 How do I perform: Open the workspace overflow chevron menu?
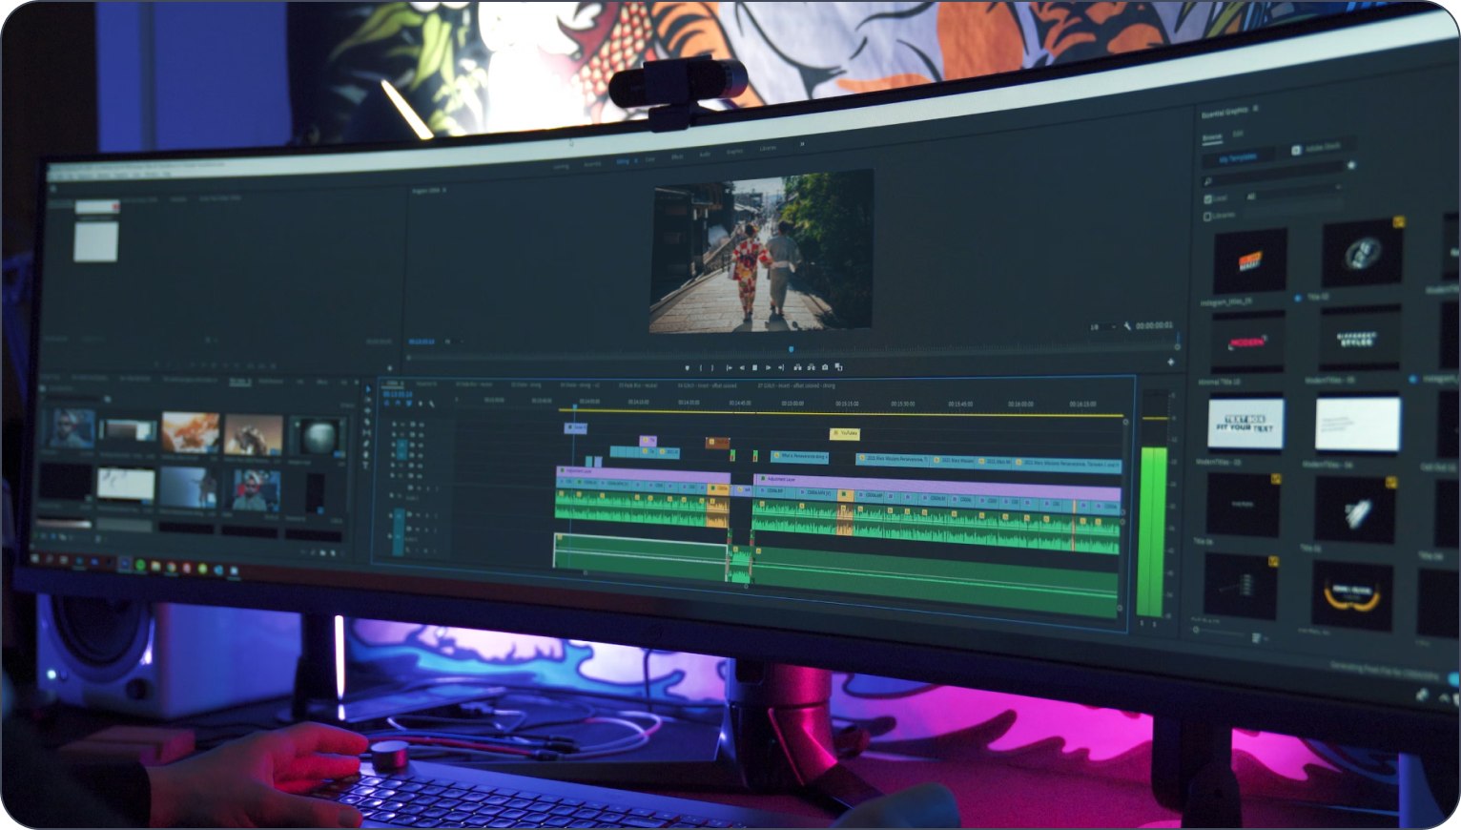pos(803,144)
